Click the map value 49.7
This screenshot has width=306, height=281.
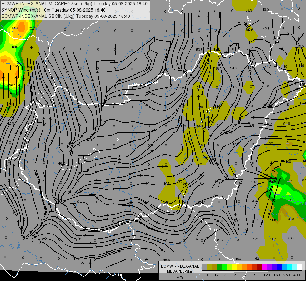220,240
